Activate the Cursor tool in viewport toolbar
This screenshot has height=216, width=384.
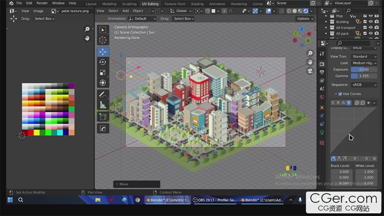click(103, 40)
